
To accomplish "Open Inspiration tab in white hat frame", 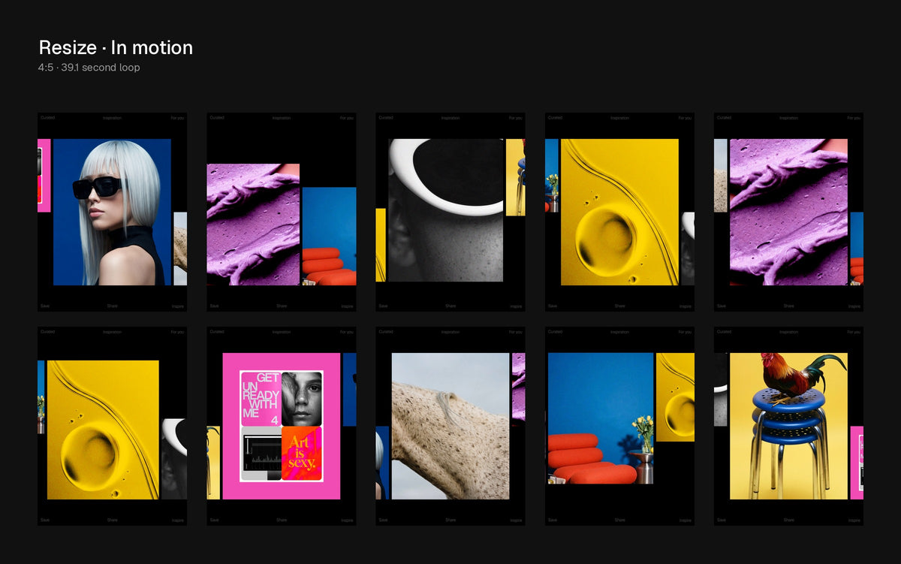I will tap(450, 118).
